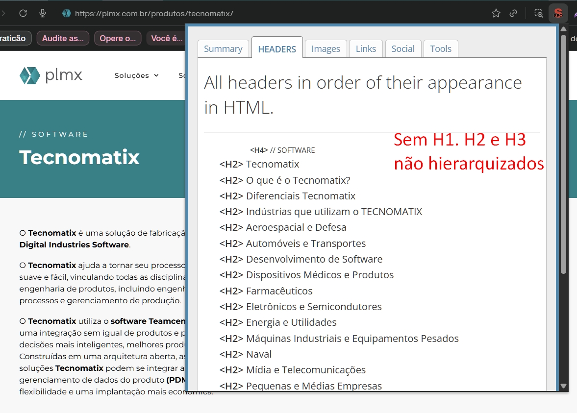Click '// SOFTWARE' label on website banner
Image resolution: width=577 pixels, height=413 pixels.
coord(54,134)
